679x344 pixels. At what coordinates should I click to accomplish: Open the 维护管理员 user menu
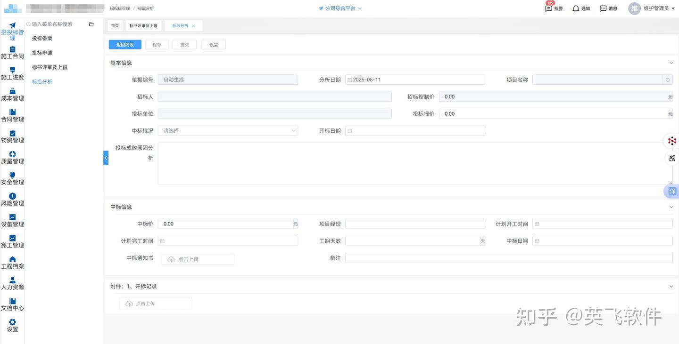[659, 8]
